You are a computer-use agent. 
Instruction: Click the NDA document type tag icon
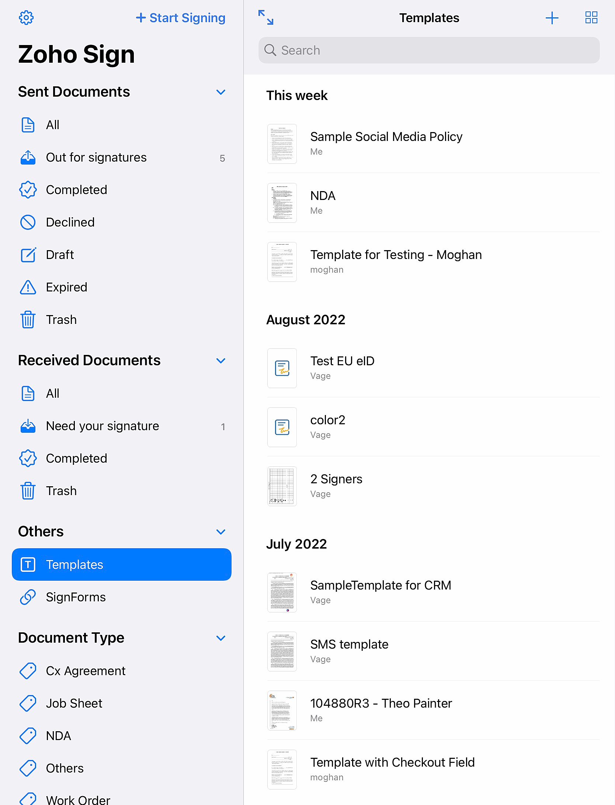click(28, 736)
